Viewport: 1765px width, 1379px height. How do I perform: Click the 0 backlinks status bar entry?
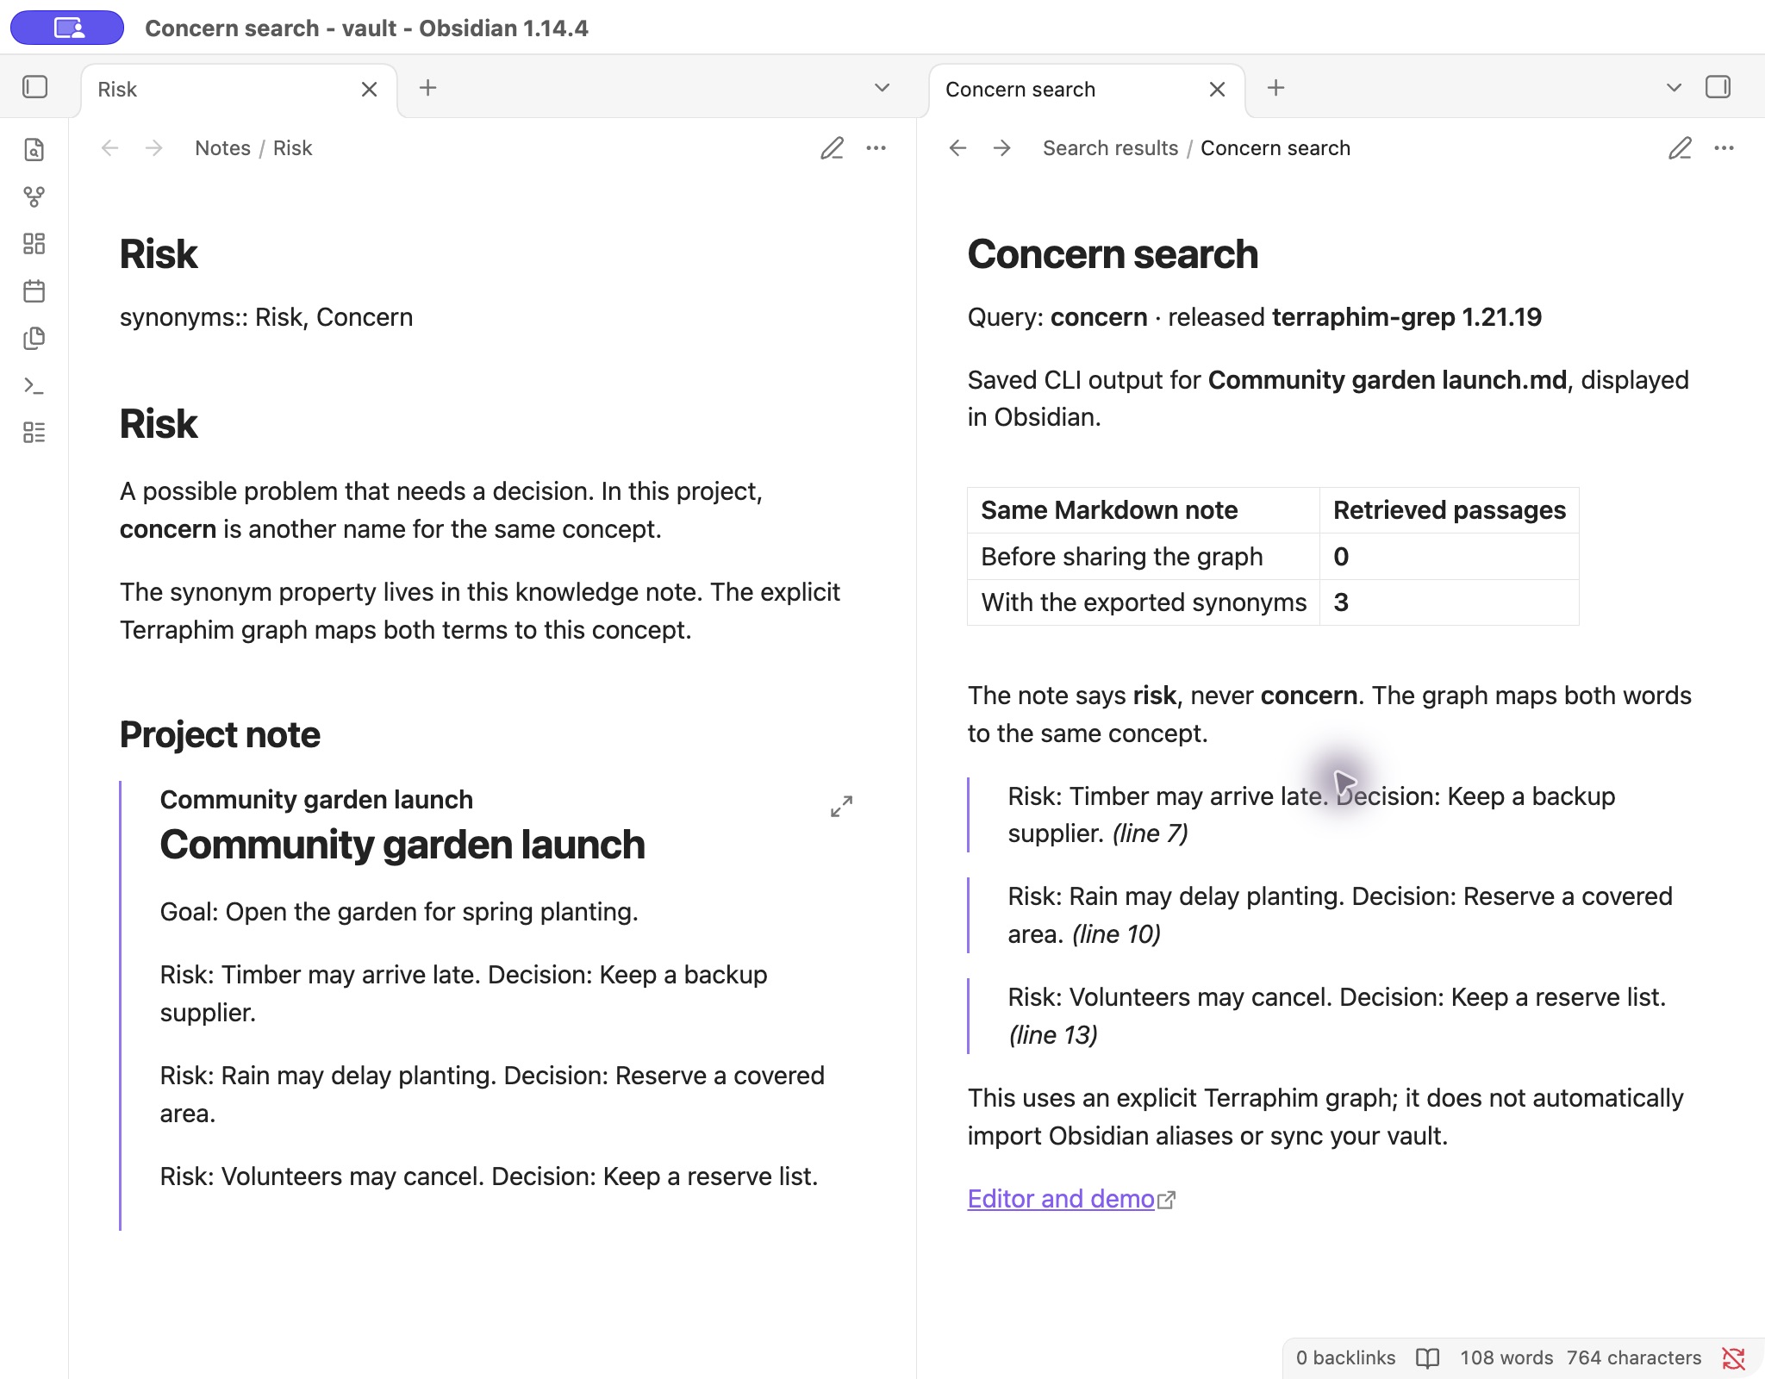click(x=1345, y=1358)
